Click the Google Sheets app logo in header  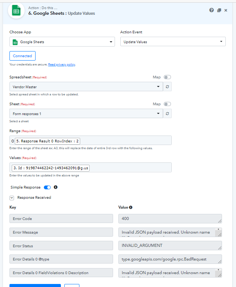point(16,11)
